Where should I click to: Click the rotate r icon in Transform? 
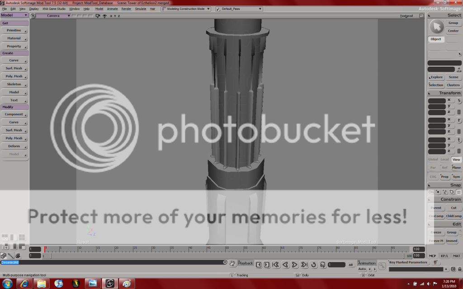[459, 120]
